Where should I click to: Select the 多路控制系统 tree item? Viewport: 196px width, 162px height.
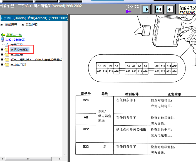(20, 50)
